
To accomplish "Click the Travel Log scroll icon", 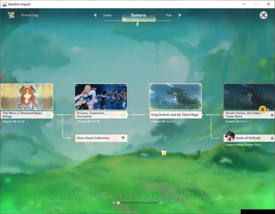I will (11, 15).
